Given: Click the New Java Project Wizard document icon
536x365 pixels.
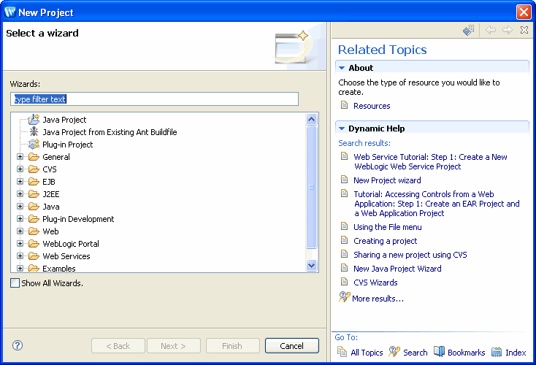Looking at the screenshot, I should (x=344, y=268).
